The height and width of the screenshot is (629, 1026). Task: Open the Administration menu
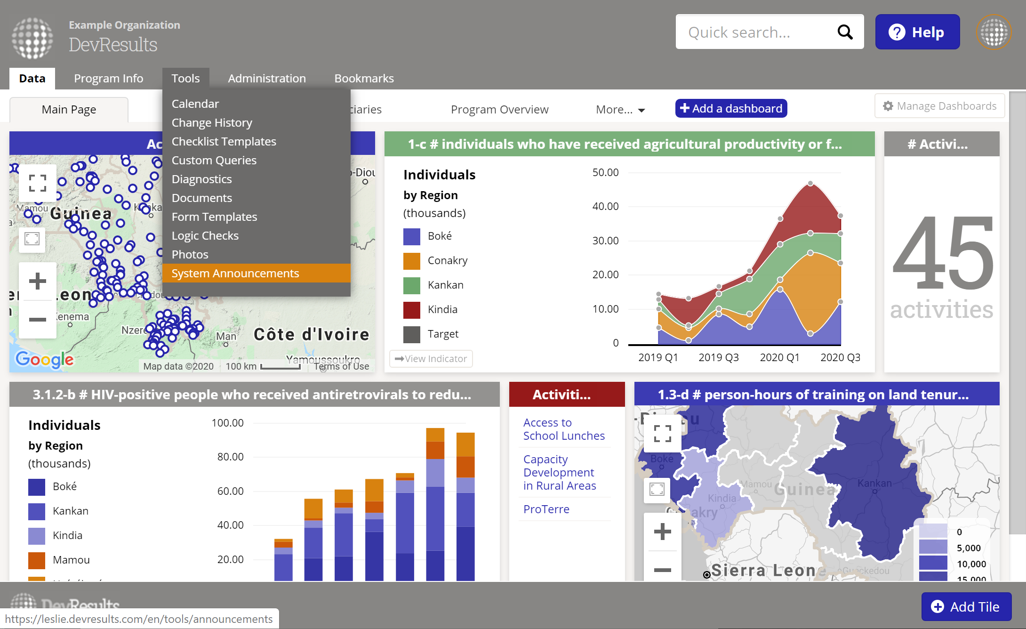click(267, 79)
